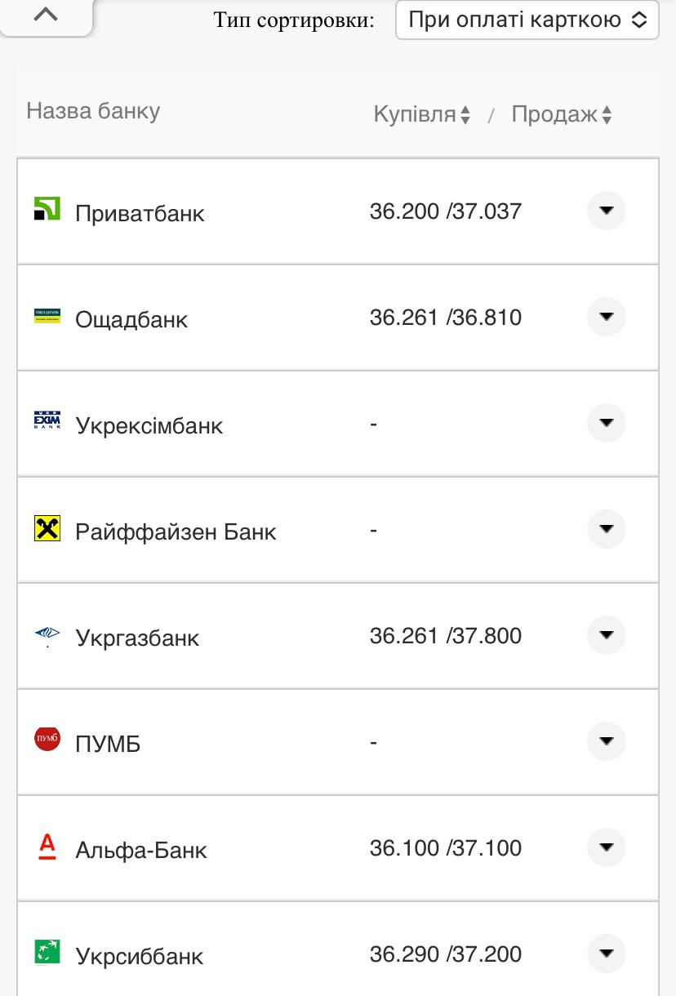This screenshot has width=676, height=996.
Task: Click the green Укрсиббанк logo
Action: pyautogui.click(x=47, y=952)
